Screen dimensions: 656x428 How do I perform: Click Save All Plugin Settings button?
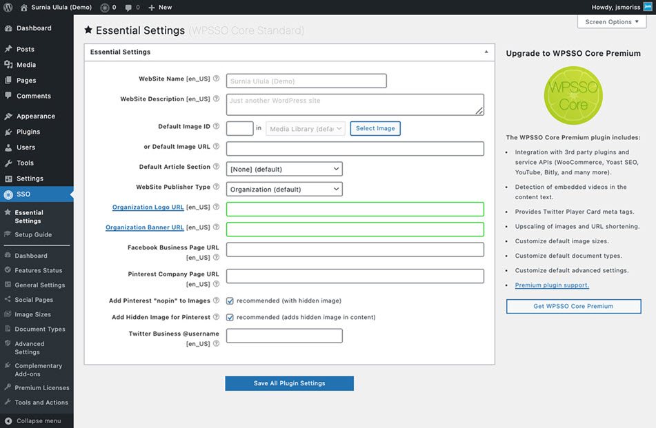[290, 383]
